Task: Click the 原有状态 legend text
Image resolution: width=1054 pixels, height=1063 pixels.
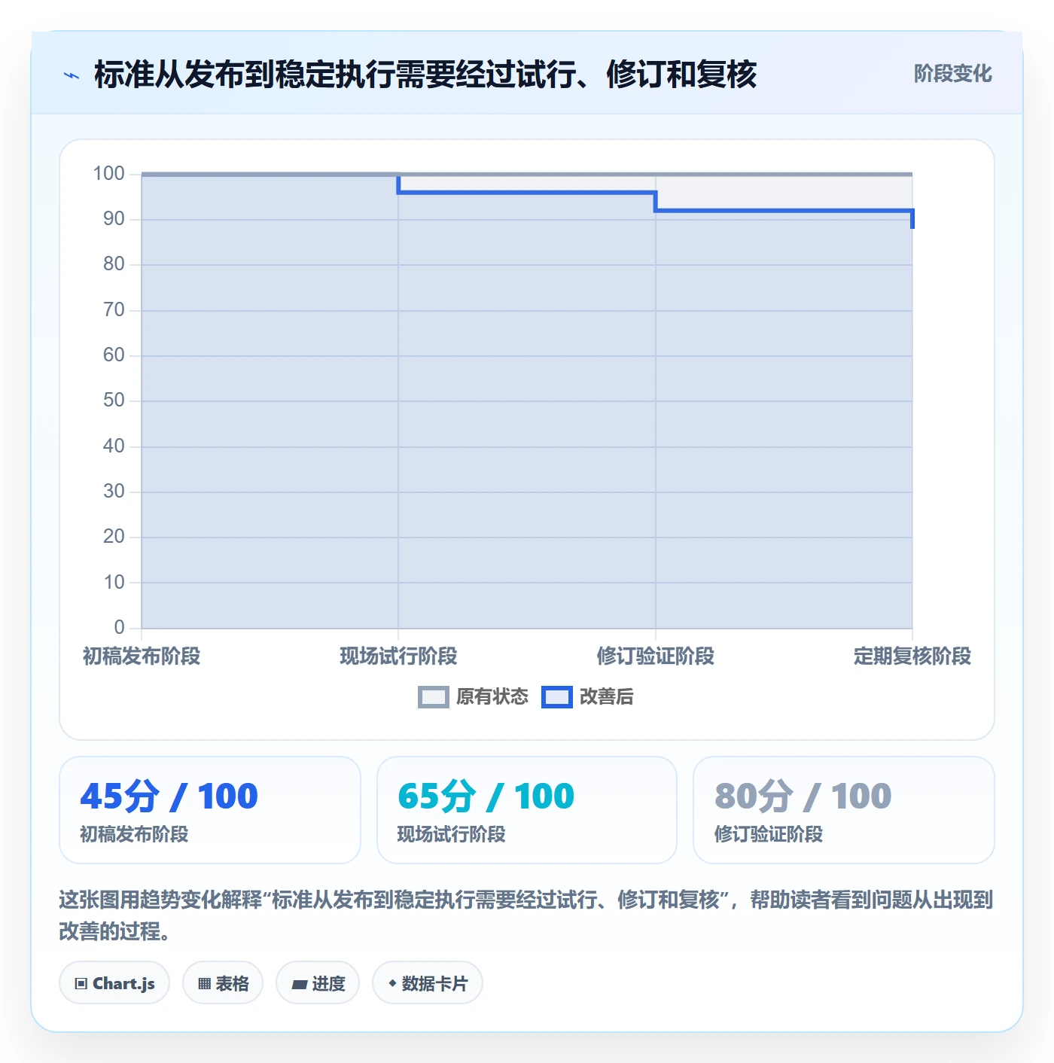Action: pos(492,697)
